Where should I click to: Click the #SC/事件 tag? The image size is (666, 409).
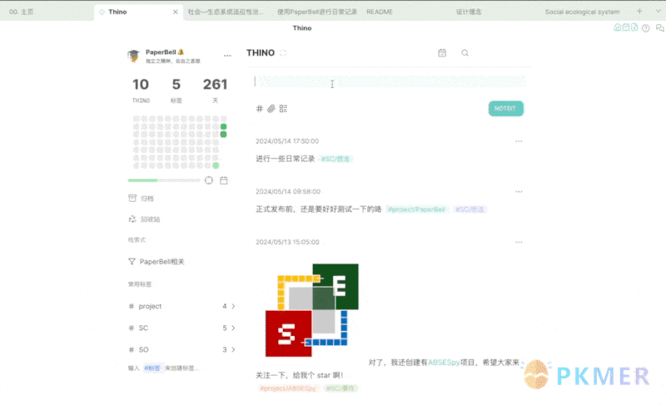(x=340, y=388)
